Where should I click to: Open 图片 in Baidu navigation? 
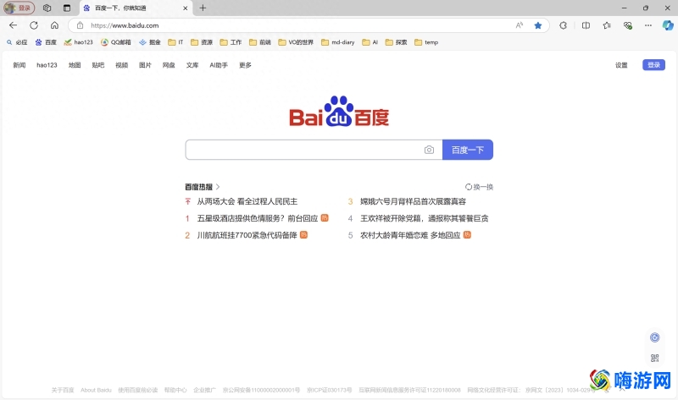(x=145, y=65)
